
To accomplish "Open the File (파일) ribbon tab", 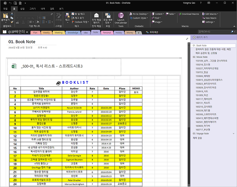I will pyautogui.click(x=6, y=9).
